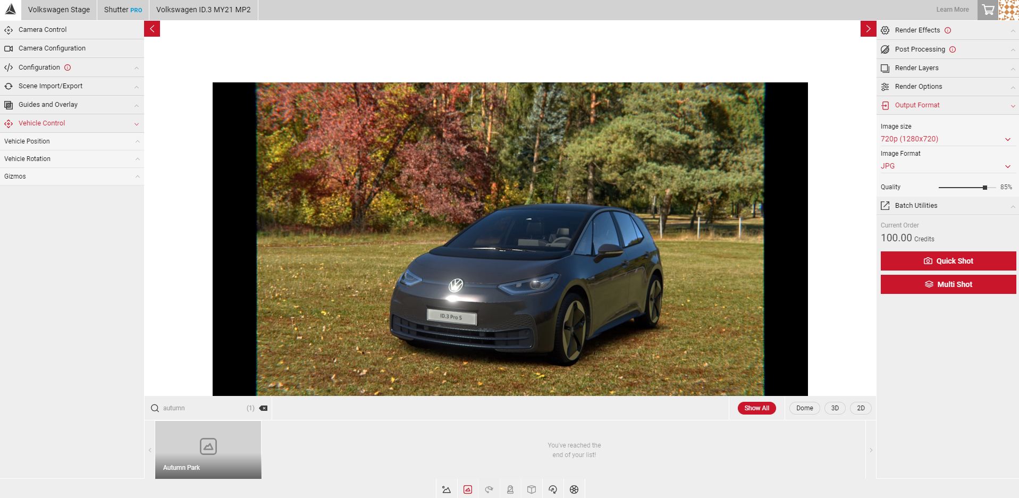Screen dimensions: 1019x498
Task: Open the charging cable accessories icon
Action: point(489,489)
